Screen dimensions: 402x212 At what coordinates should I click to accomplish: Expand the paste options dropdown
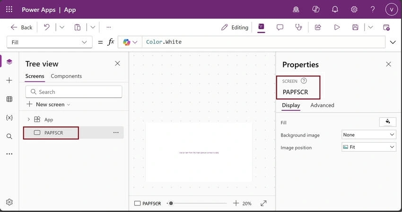click(x=93, y=27)
